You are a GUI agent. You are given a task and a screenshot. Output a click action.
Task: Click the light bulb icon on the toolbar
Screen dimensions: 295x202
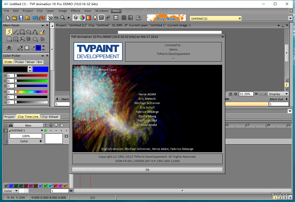(95, 18)
